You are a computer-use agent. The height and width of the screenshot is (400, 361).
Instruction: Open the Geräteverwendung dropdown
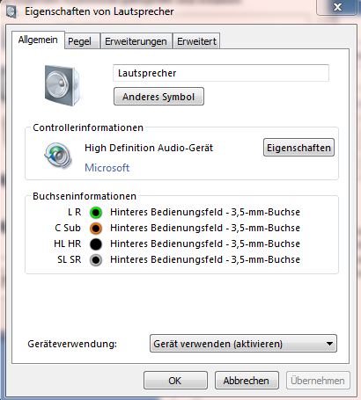[243, 344]
